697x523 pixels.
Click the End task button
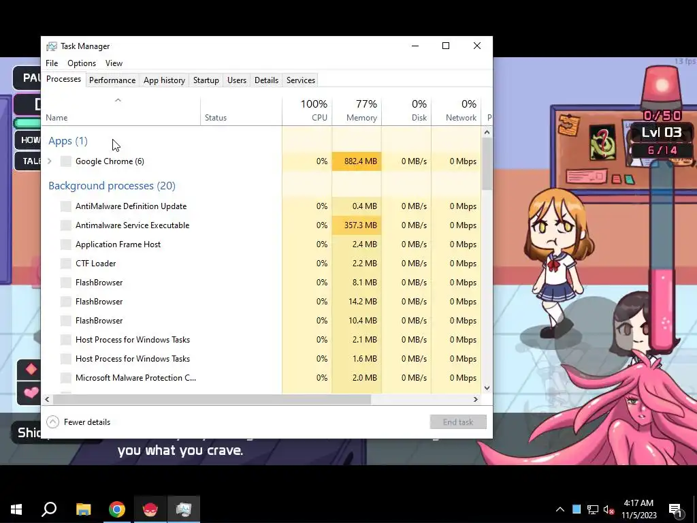pos(458,422)
